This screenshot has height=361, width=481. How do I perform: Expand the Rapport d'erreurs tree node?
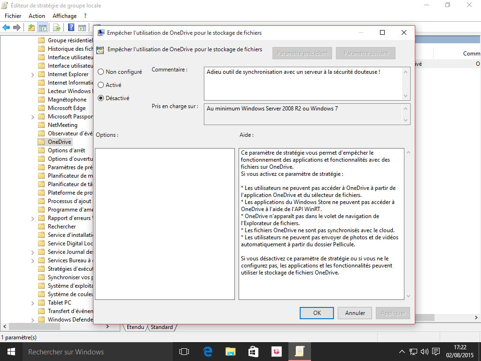[32, 218]
